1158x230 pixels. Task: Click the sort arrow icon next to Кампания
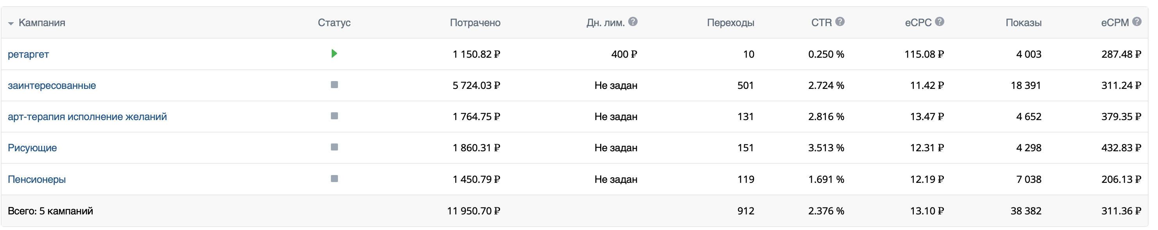point(11,23)
